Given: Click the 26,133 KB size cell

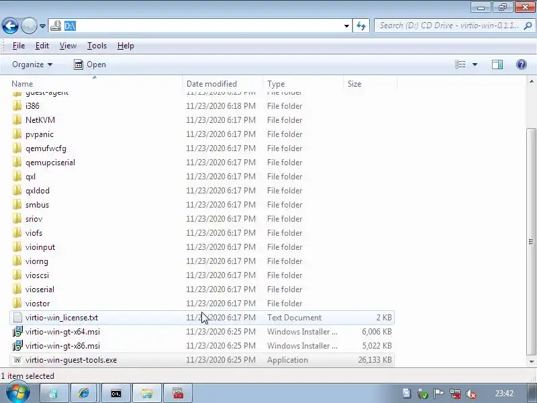Looking at the screenshot, I should coord(375,360).
